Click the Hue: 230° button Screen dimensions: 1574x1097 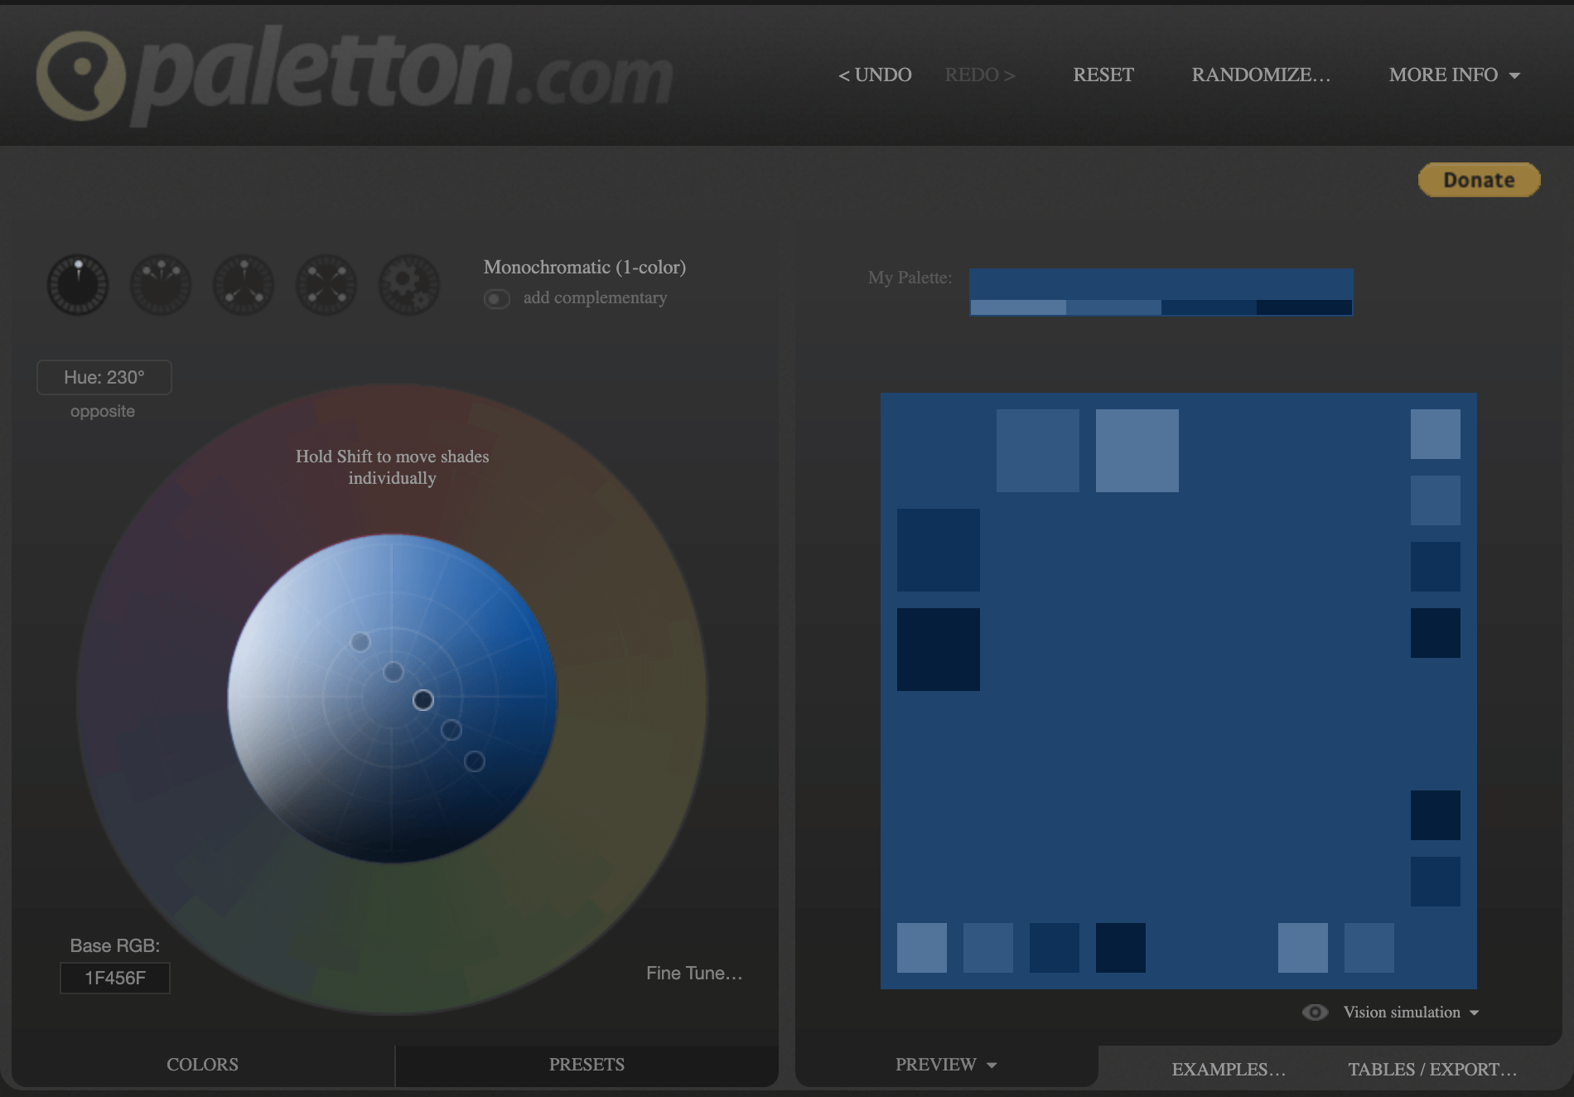click(104, 377)
